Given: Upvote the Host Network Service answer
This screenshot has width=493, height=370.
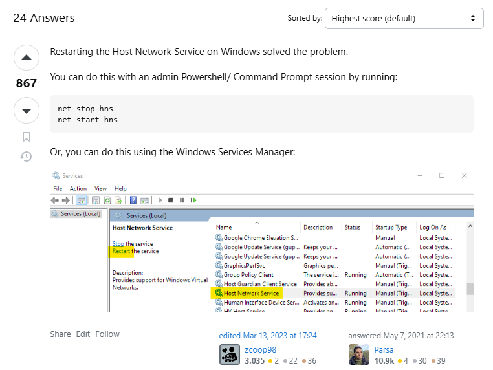Looking at the screenshot, I should coord(27,58).
